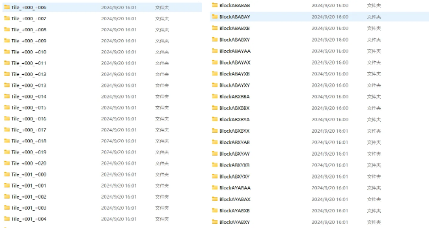Screen dimensions: 429x235
Task: Click the folder icon of Tile_+001_+000
Action: coord(7,174)
